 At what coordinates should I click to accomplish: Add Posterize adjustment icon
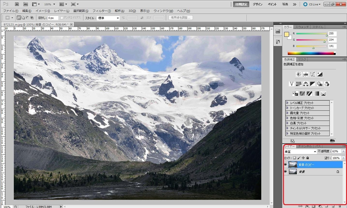(x=302, y=93)
